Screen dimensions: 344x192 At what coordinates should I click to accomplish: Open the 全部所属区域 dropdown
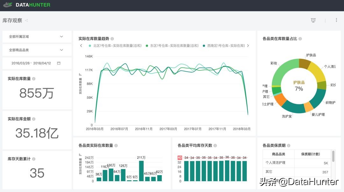point(37,37)
